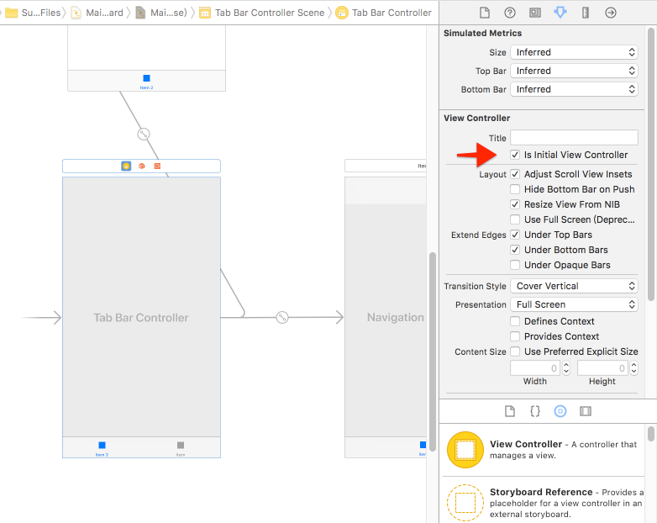
Task: Click the Width content size field
Action: [x=535, y=367]
